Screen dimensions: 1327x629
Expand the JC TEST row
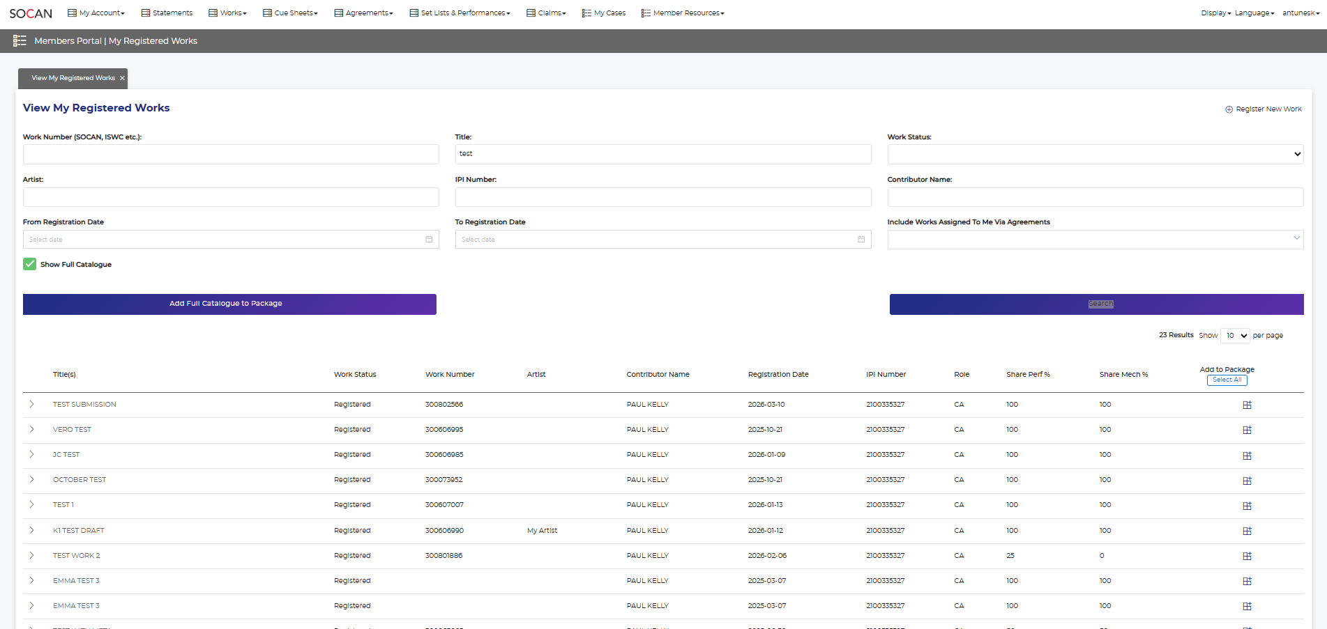(32, 455)
